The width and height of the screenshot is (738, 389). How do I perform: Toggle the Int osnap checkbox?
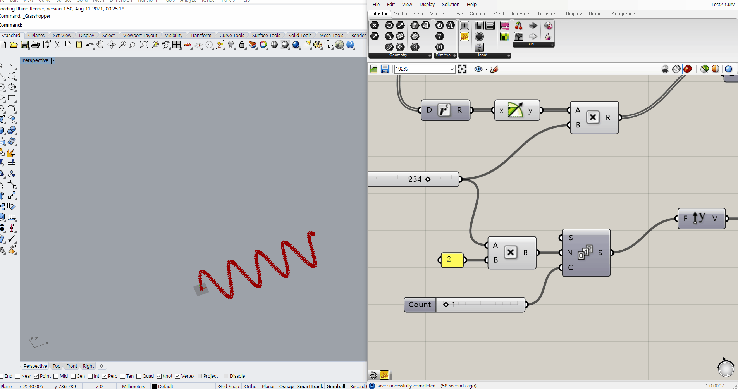tap(90, 376)
